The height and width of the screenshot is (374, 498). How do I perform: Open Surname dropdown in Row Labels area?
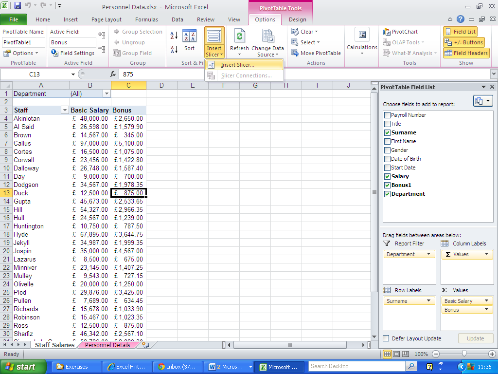(429, 301)
